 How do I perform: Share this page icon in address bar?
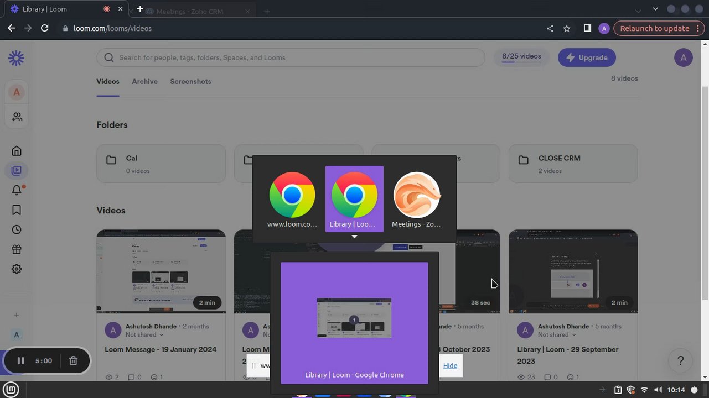coord(550,28)
